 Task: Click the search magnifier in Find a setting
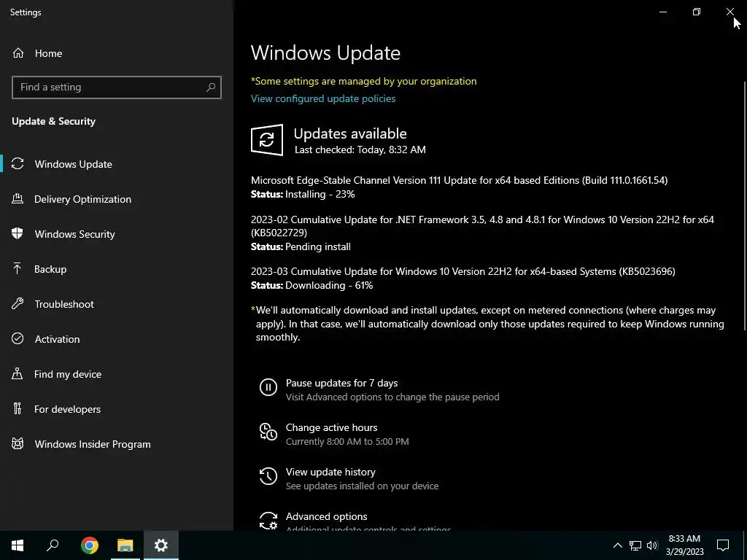tap(211, 87)
